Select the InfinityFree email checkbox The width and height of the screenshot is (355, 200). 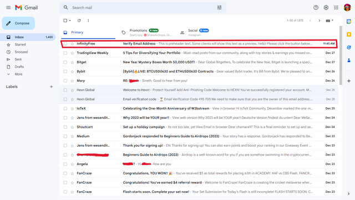(x=65, y=44)
